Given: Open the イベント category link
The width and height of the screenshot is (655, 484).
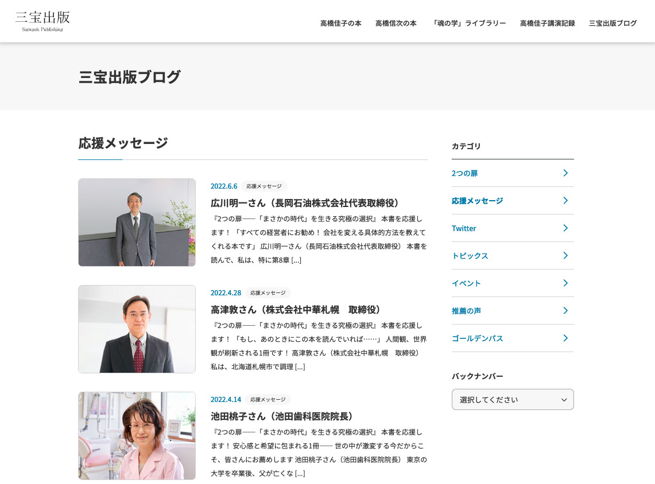Looking at the screenshot, I should coord(466,283).
